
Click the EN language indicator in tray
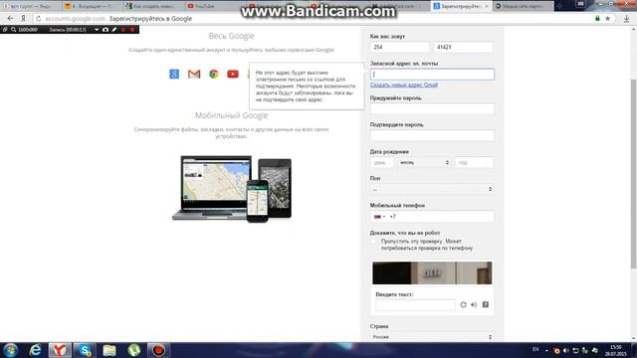tap(535, 349)
